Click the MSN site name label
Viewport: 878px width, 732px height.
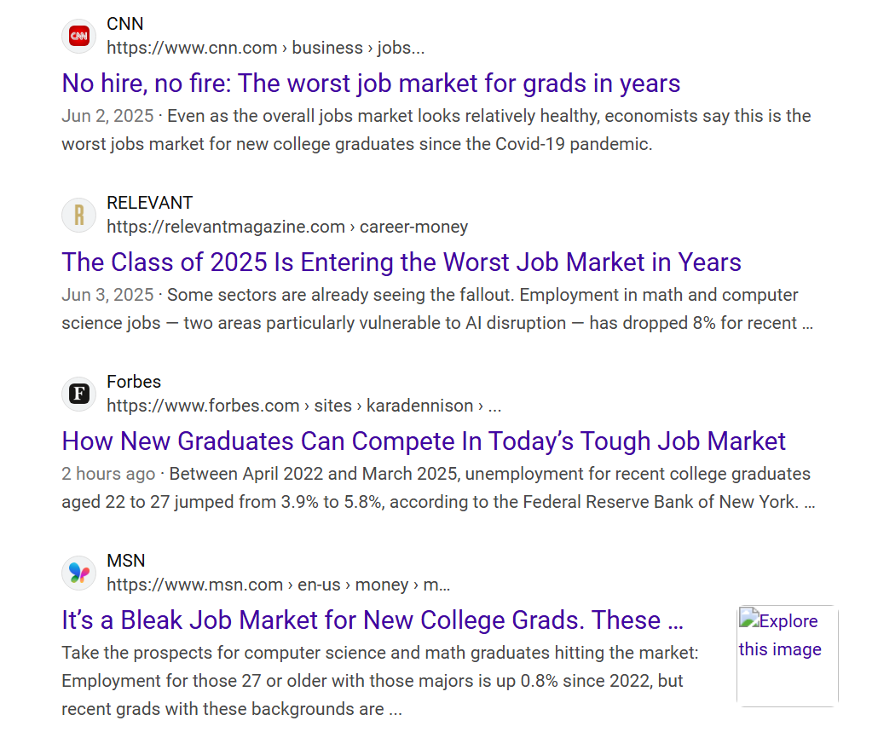[x=126, y=561]
